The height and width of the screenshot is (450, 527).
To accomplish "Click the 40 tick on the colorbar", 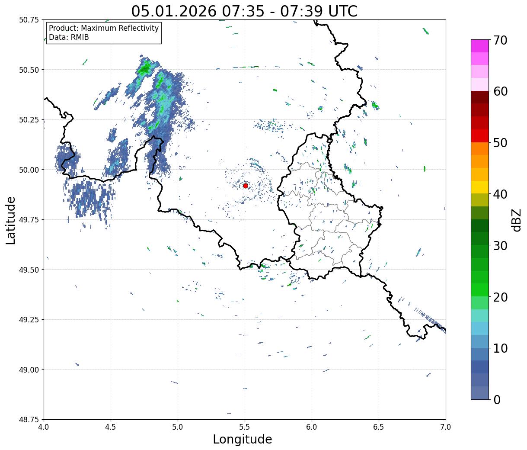I will point(500,194).
